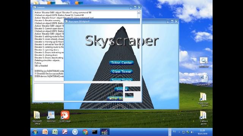The image size is (243, 136).
Task: Click log line "Elevator 5: doors already closed"
Action: 49,39
